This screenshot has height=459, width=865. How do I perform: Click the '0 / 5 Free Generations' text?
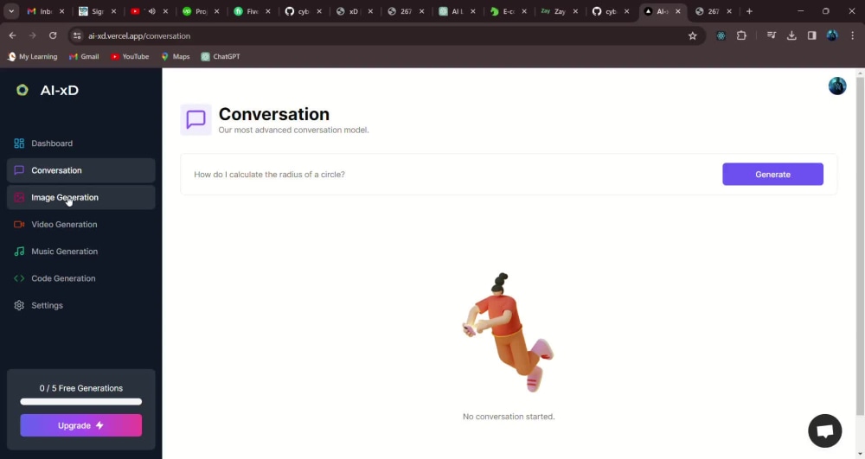81,388
